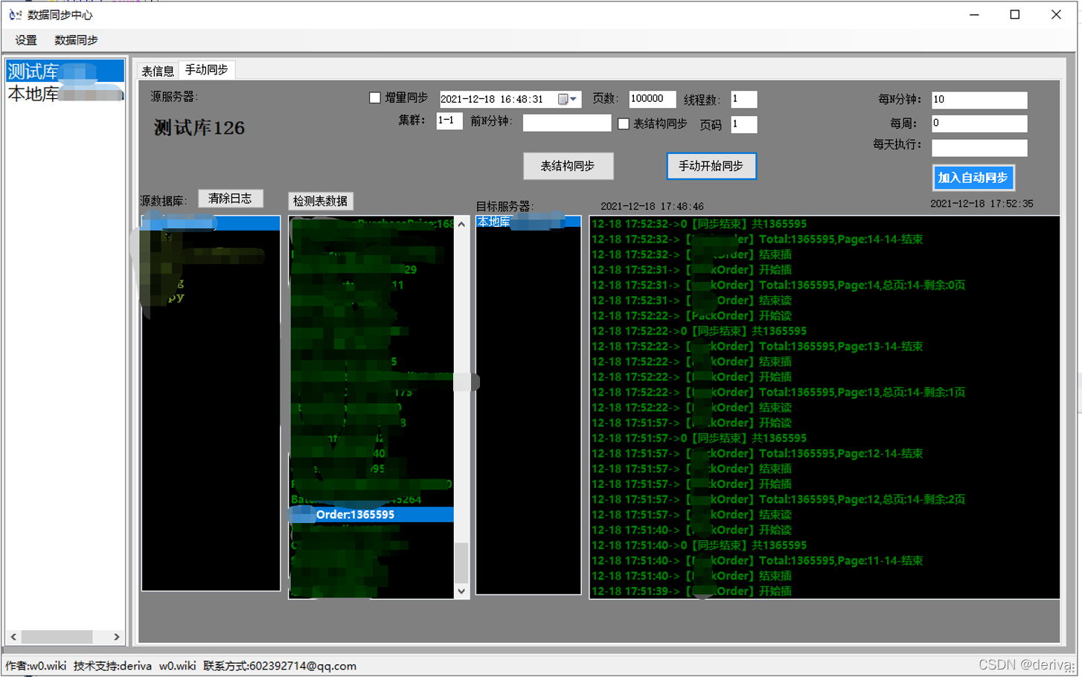Screen dimensions: 1082x677
Task: Click log line Page:14,总页:14-剩余:0页
Action: (x=778, y=285)
